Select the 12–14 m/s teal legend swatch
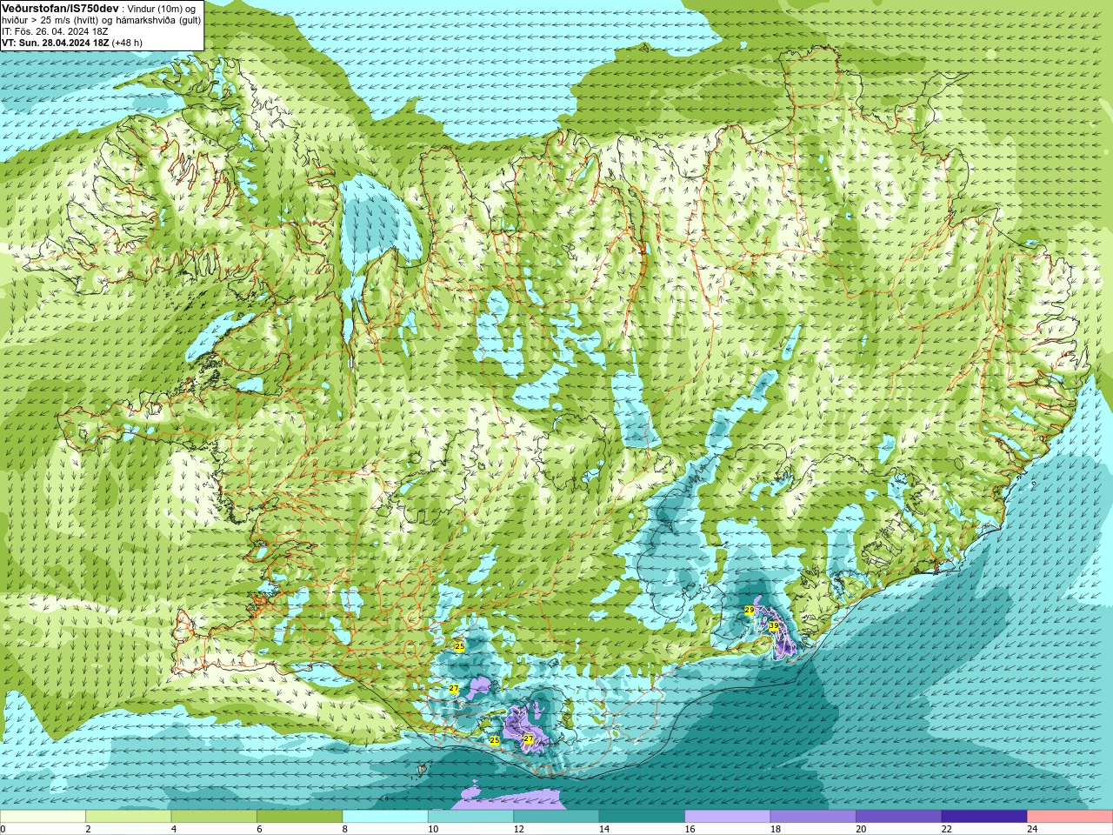This screenshot has height=835, width=1113. pos(556,817)
